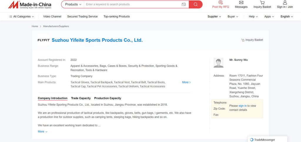Click Sign in / Join person icon
The height and width of the screenshot is (142, 301).
point(285,2)
